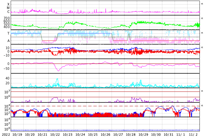Select the 500 tick label on green plot
Image resolution: width=205 pixels, height=137 pixels.
pos(7,24)
